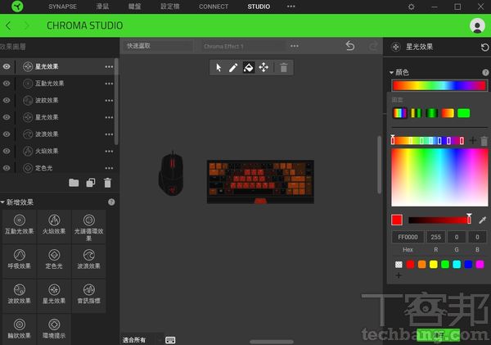Select the arrow selection tool
The height and width of the screenshot is (345, 491).
tap(218, 67)
